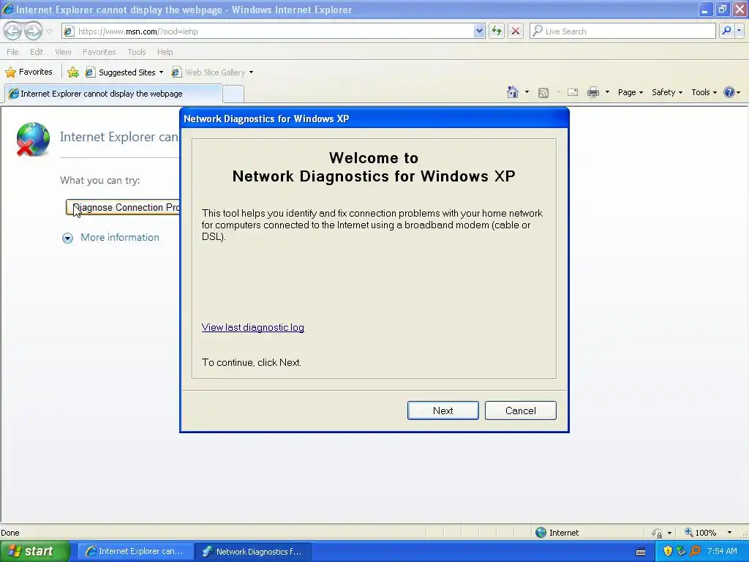Expand the zoom level dropdown arrow
This screenshot has width=749, height=562.
(x=729, y=533)
